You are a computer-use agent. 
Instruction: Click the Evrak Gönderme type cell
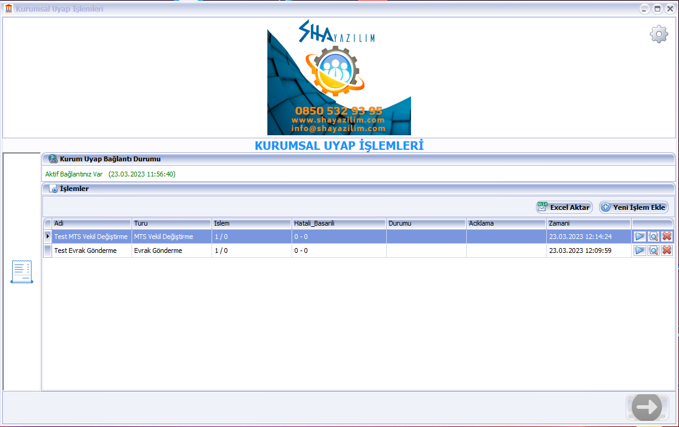(172, 250)
